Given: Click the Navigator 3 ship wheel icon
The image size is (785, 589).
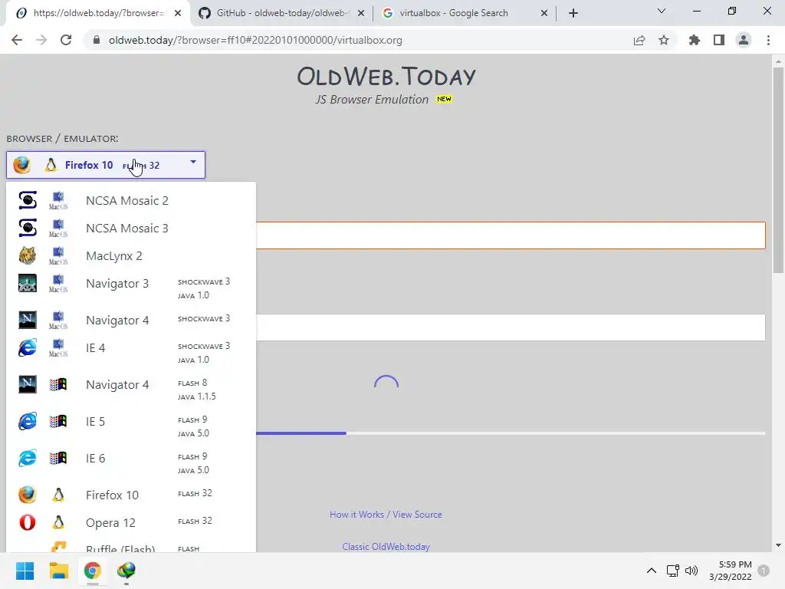Looking at the screenshot, I should coord(28,284).
